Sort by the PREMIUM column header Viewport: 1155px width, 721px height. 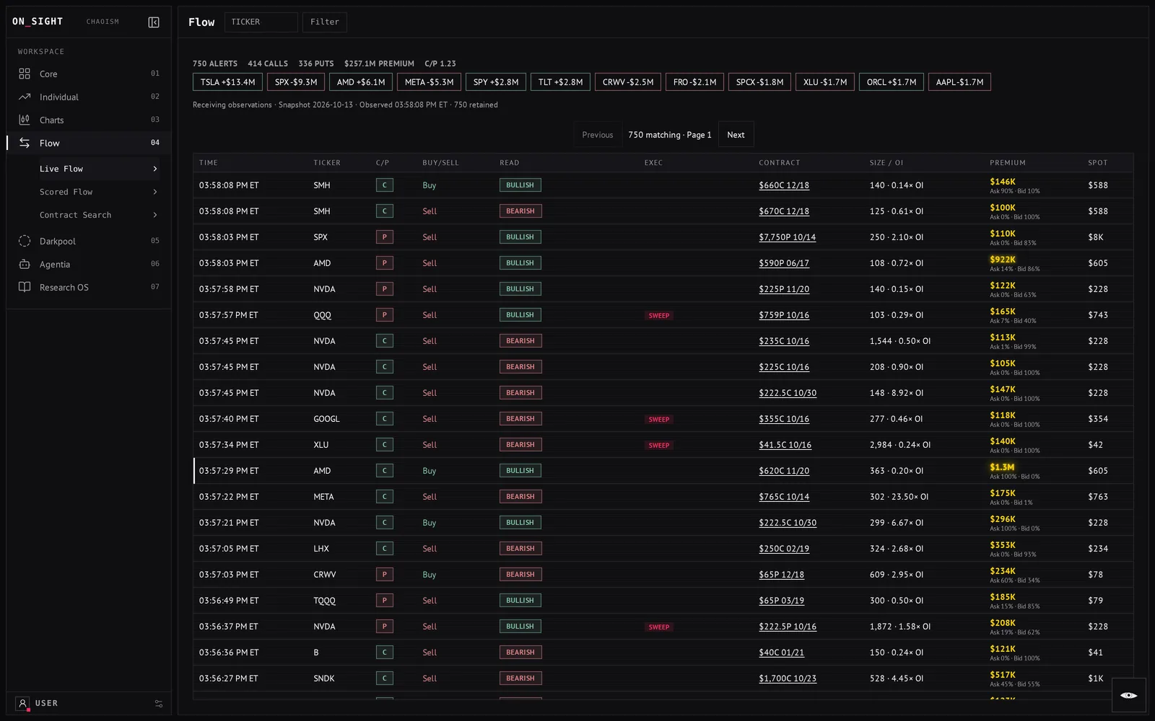(x=1008, y=163)
